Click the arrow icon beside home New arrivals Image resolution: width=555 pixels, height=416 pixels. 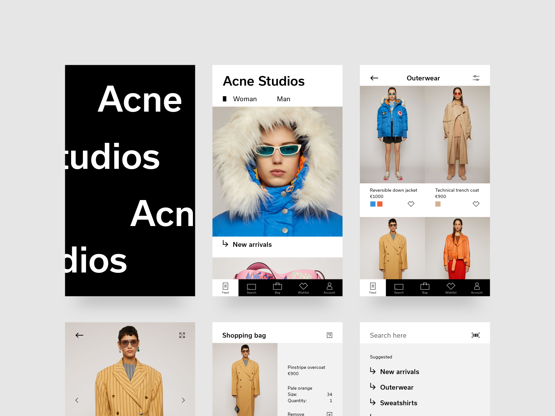(x=225, y=244)
